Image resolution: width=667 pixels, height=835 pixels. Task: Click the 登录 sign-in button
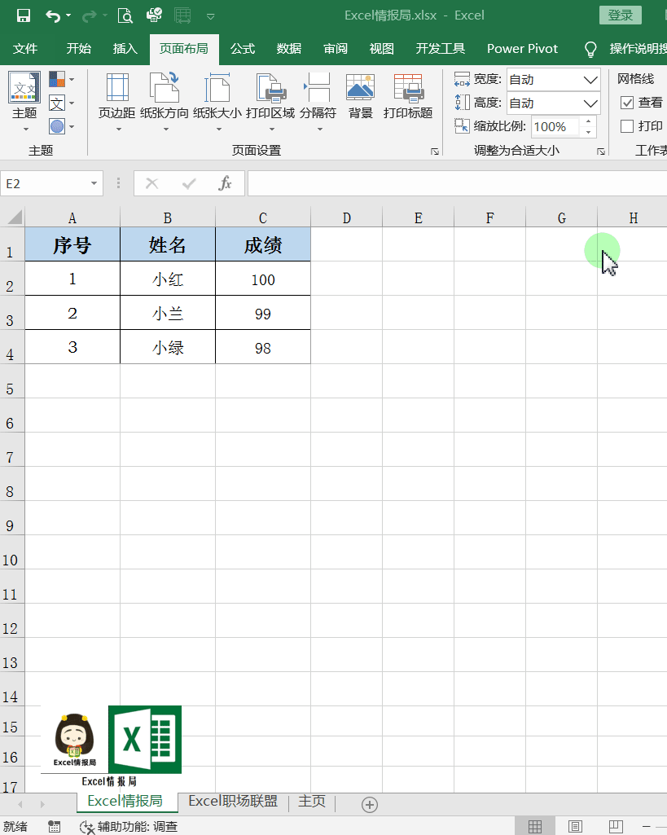[x=620, y=15]
